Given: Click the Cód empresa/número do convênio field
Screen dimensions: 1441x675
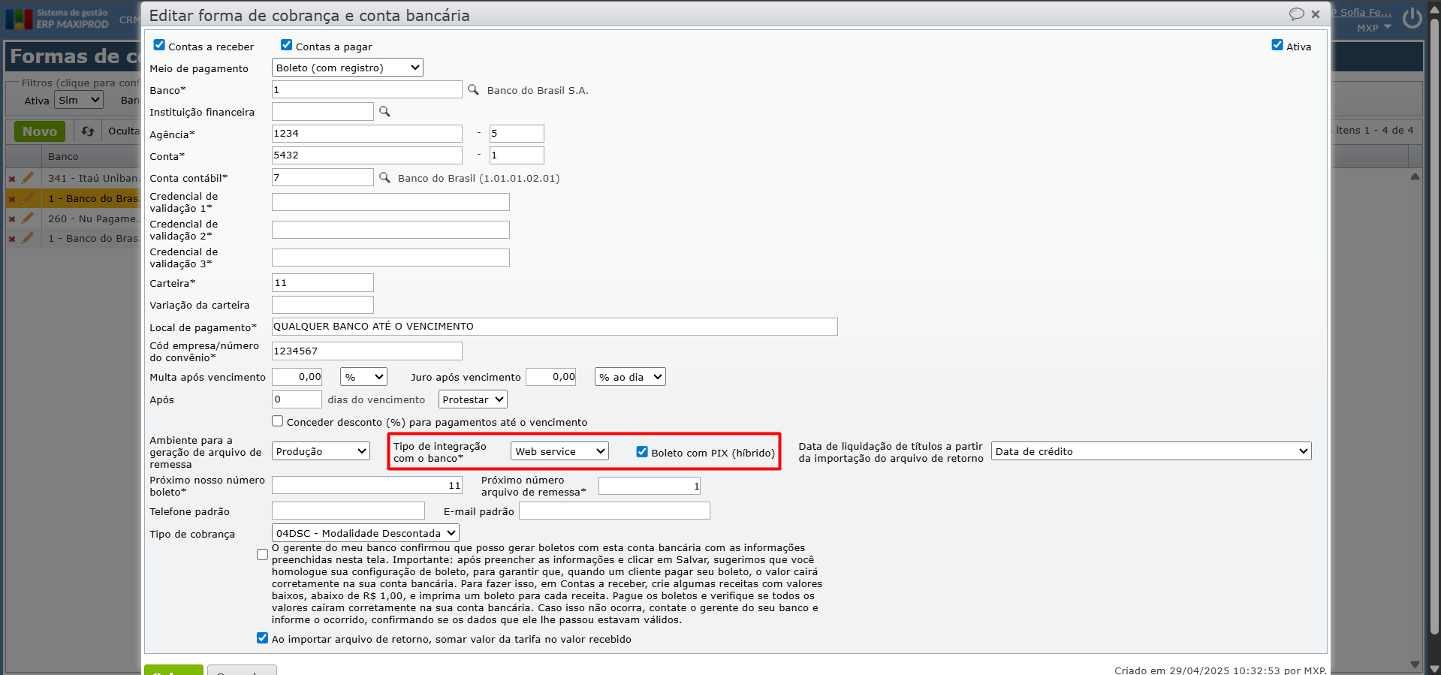Looking at the screenshot, I should (x=367, y=351).
